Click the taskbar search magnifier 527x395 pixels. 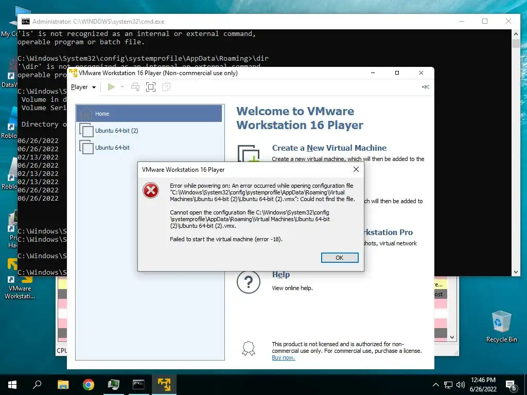point(37,384)
